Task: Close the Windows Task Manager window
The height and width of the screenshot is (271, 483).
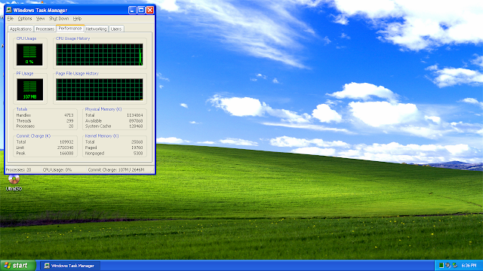Action: tap(149, 10)
